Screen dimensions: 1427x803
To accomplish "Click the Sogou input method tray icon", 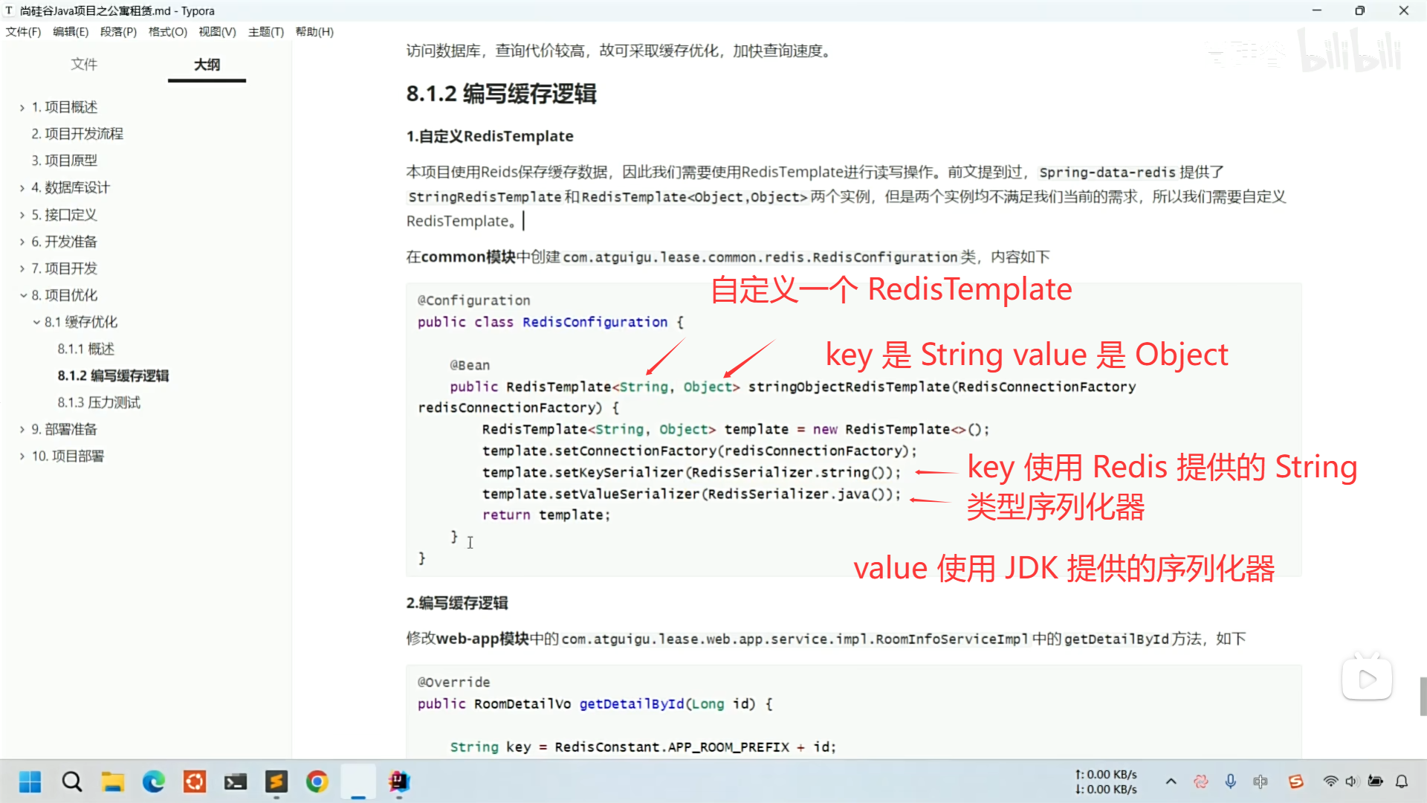I will pyautogui.click(x=1296, y=781).
